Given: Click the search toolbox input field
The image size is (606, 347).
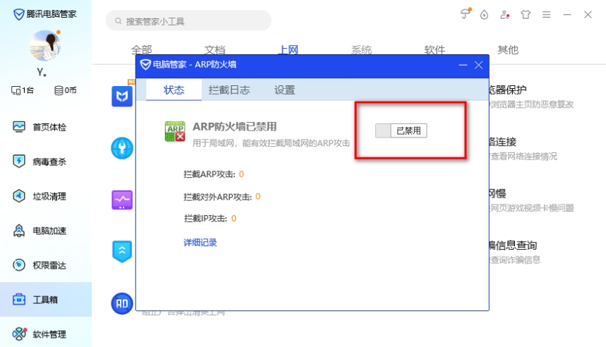Looking at the screenshot, I should click(190, 21).
